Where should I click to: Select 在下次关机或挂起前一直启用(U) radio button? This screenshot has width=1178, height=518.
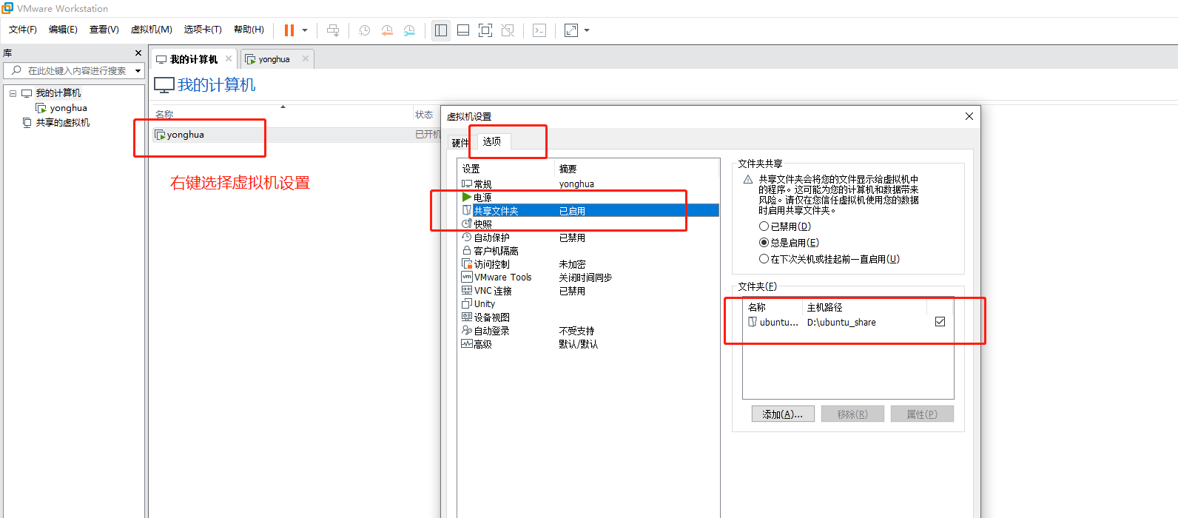764,259
